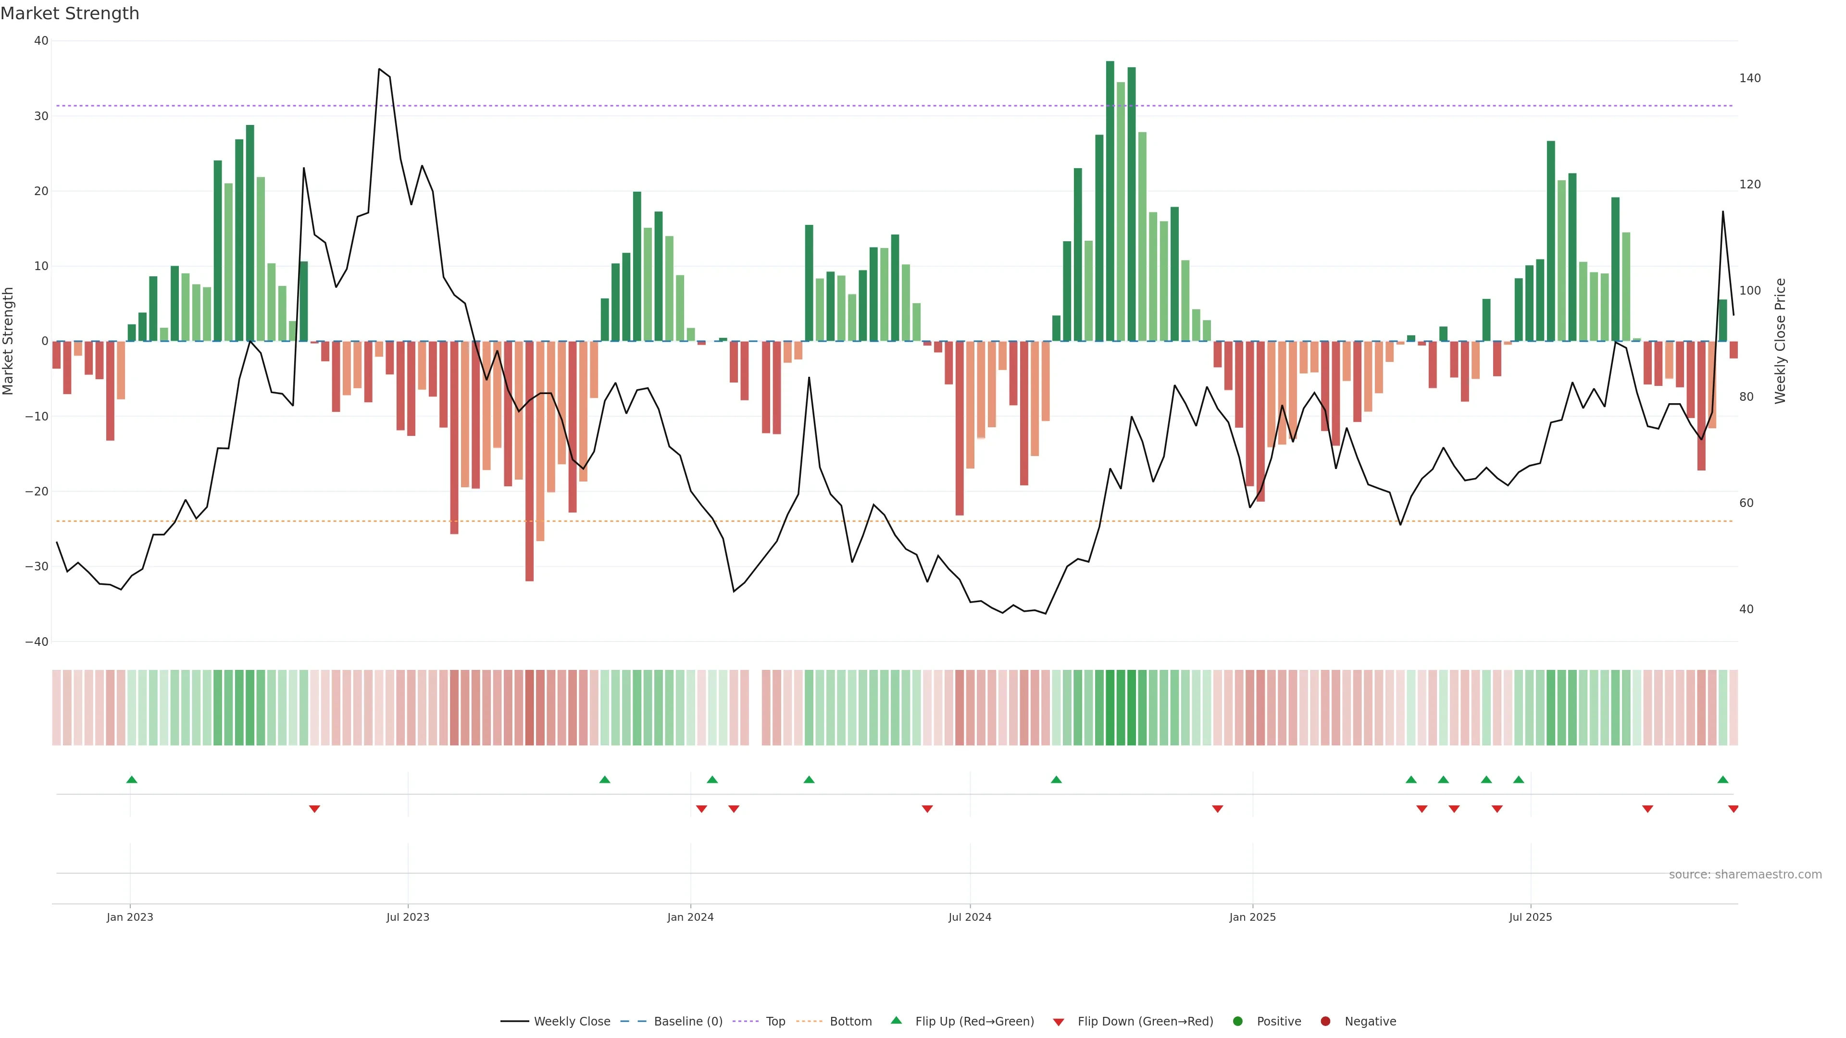The height and width of the screenshot is (1038, 1846).
Task: Click the Weekly Close Price right axis title
Action: (1781, 341)
